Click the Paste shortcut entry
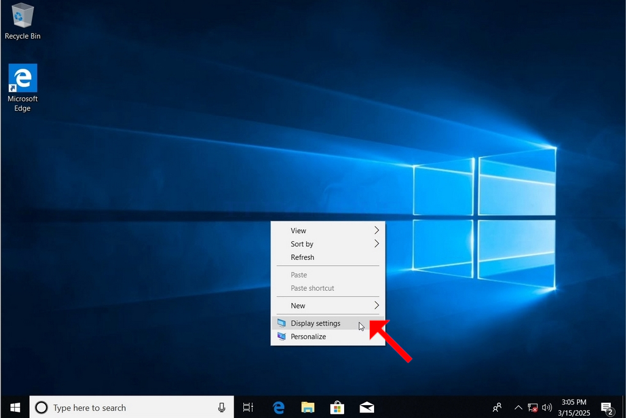Viewport: 626px width, 418px height. click(x=328, y=288)
